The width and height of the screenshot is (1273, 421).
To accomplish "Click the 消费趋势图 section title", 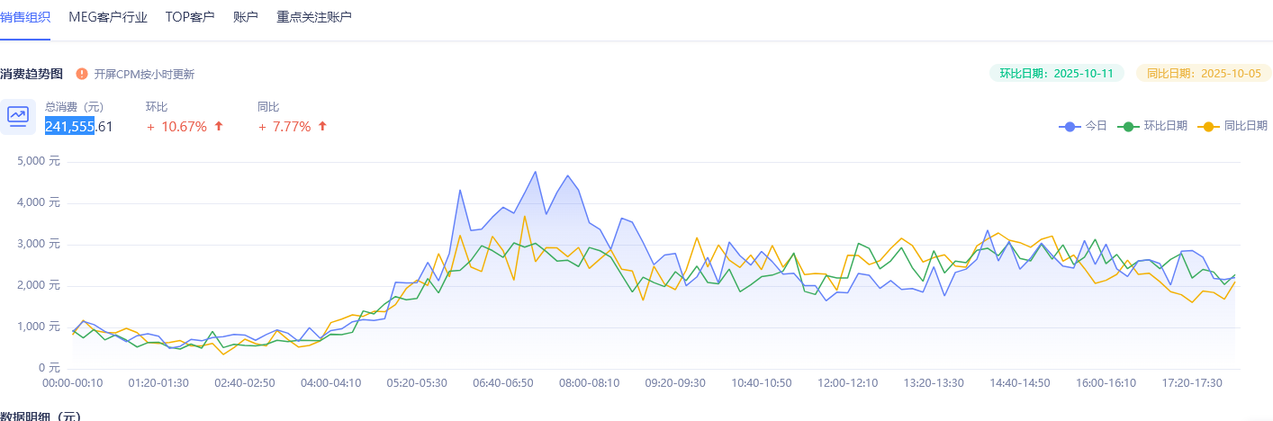I will pos(32,74).
